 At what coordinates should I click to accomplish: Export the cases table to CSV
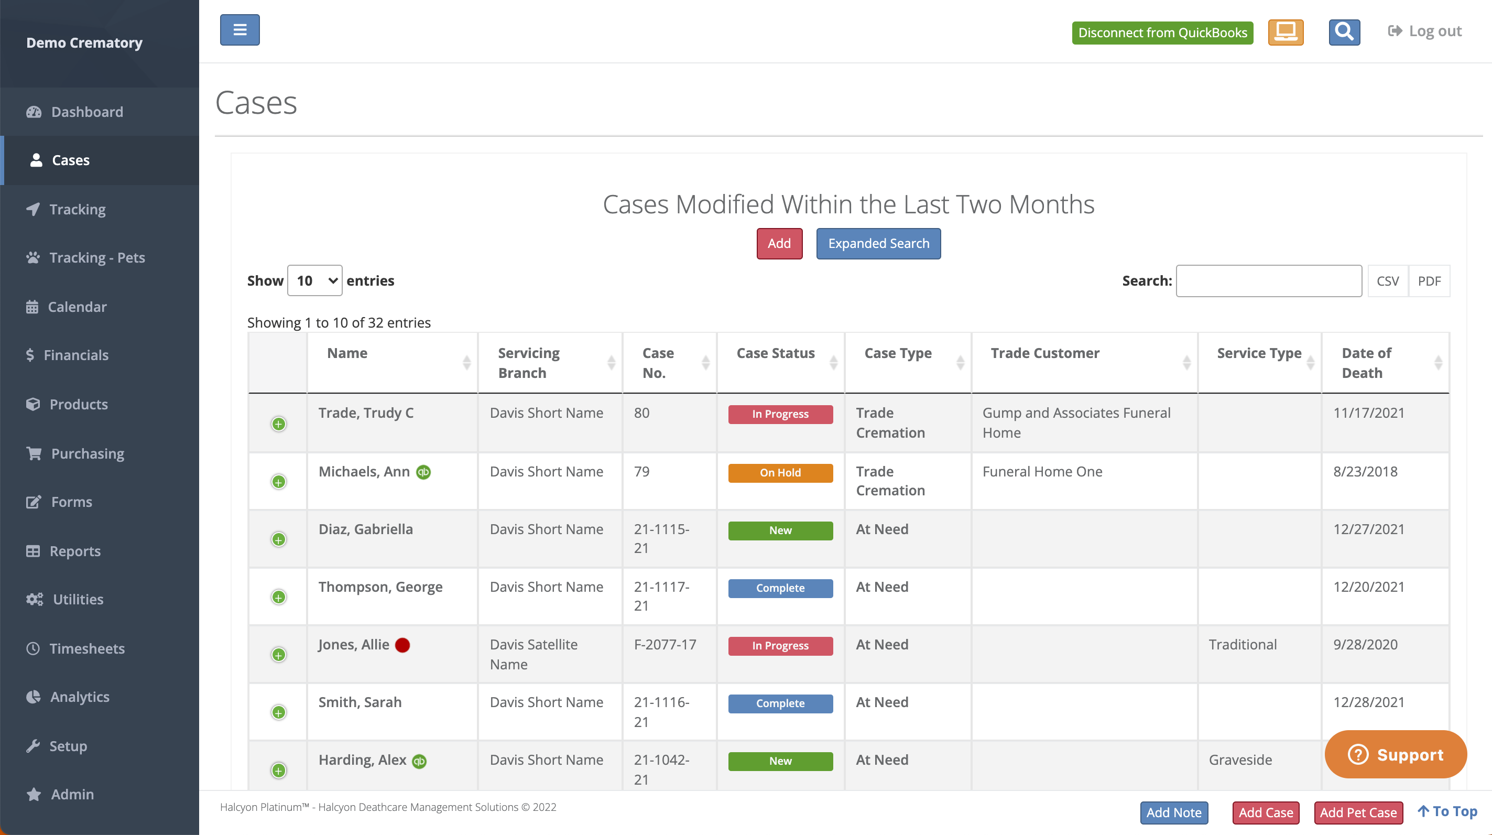(1388, 280)
